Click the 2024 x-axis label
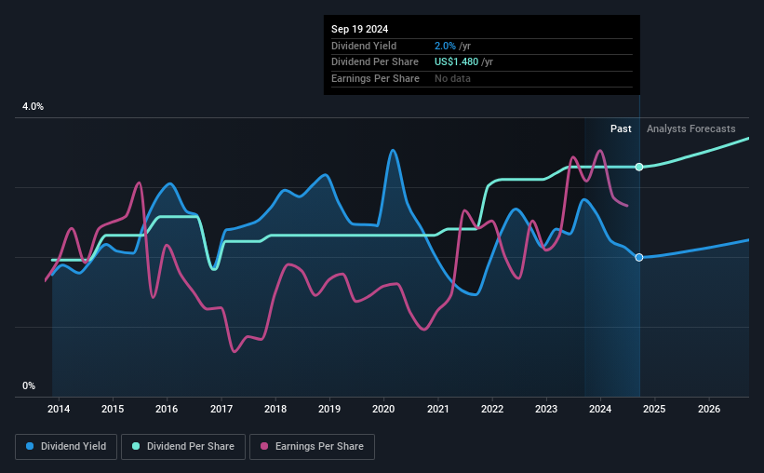The height and width of the screenshot is (473, 764). coord(600,409)
